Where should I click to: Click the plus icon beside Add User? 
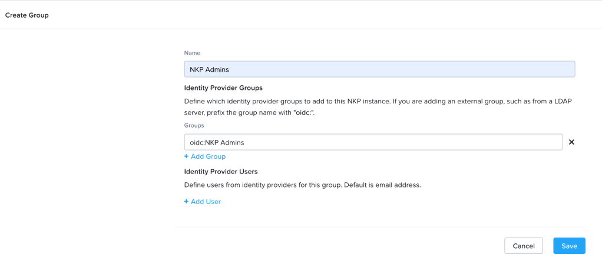[x=186, y=202]
